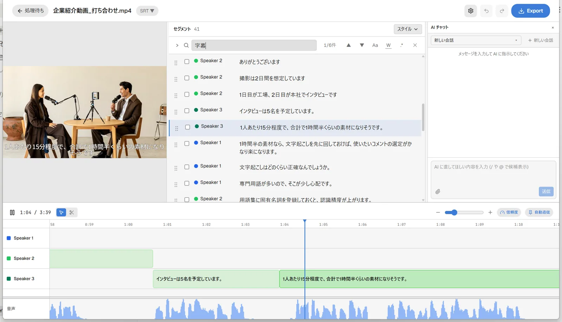Viewport: 562px width, 322px height.
Task: Attach a file in AI chat
Action: (x=438, y=192)
